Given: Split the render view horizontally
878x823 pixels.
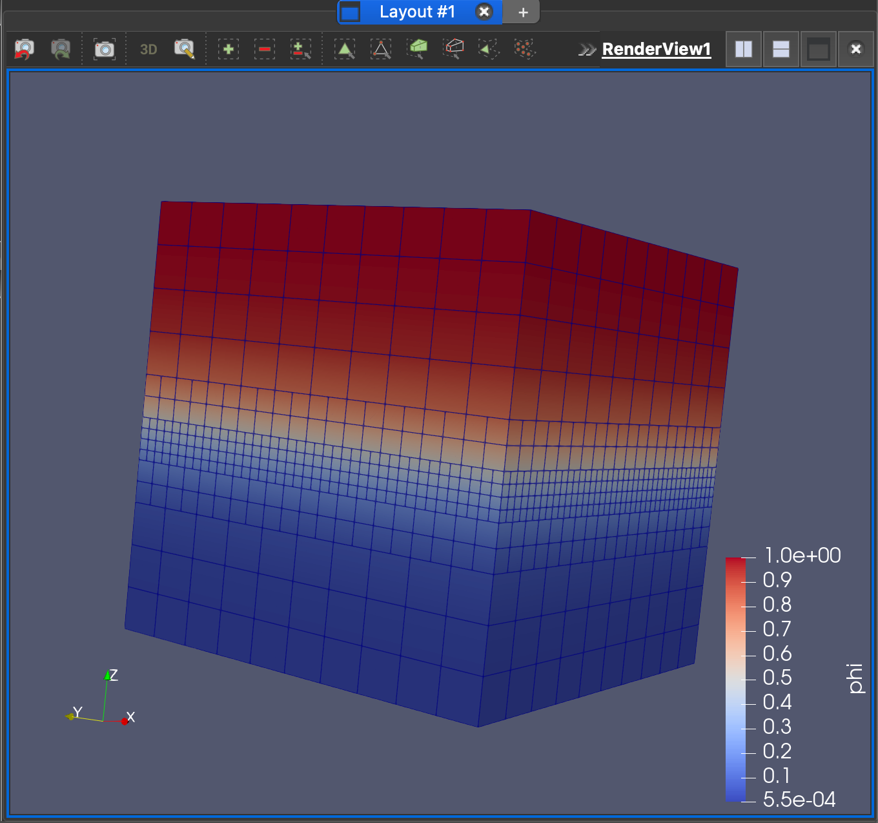Looking at the screenshot, I should pyautogui.click(x=743, y=48).
